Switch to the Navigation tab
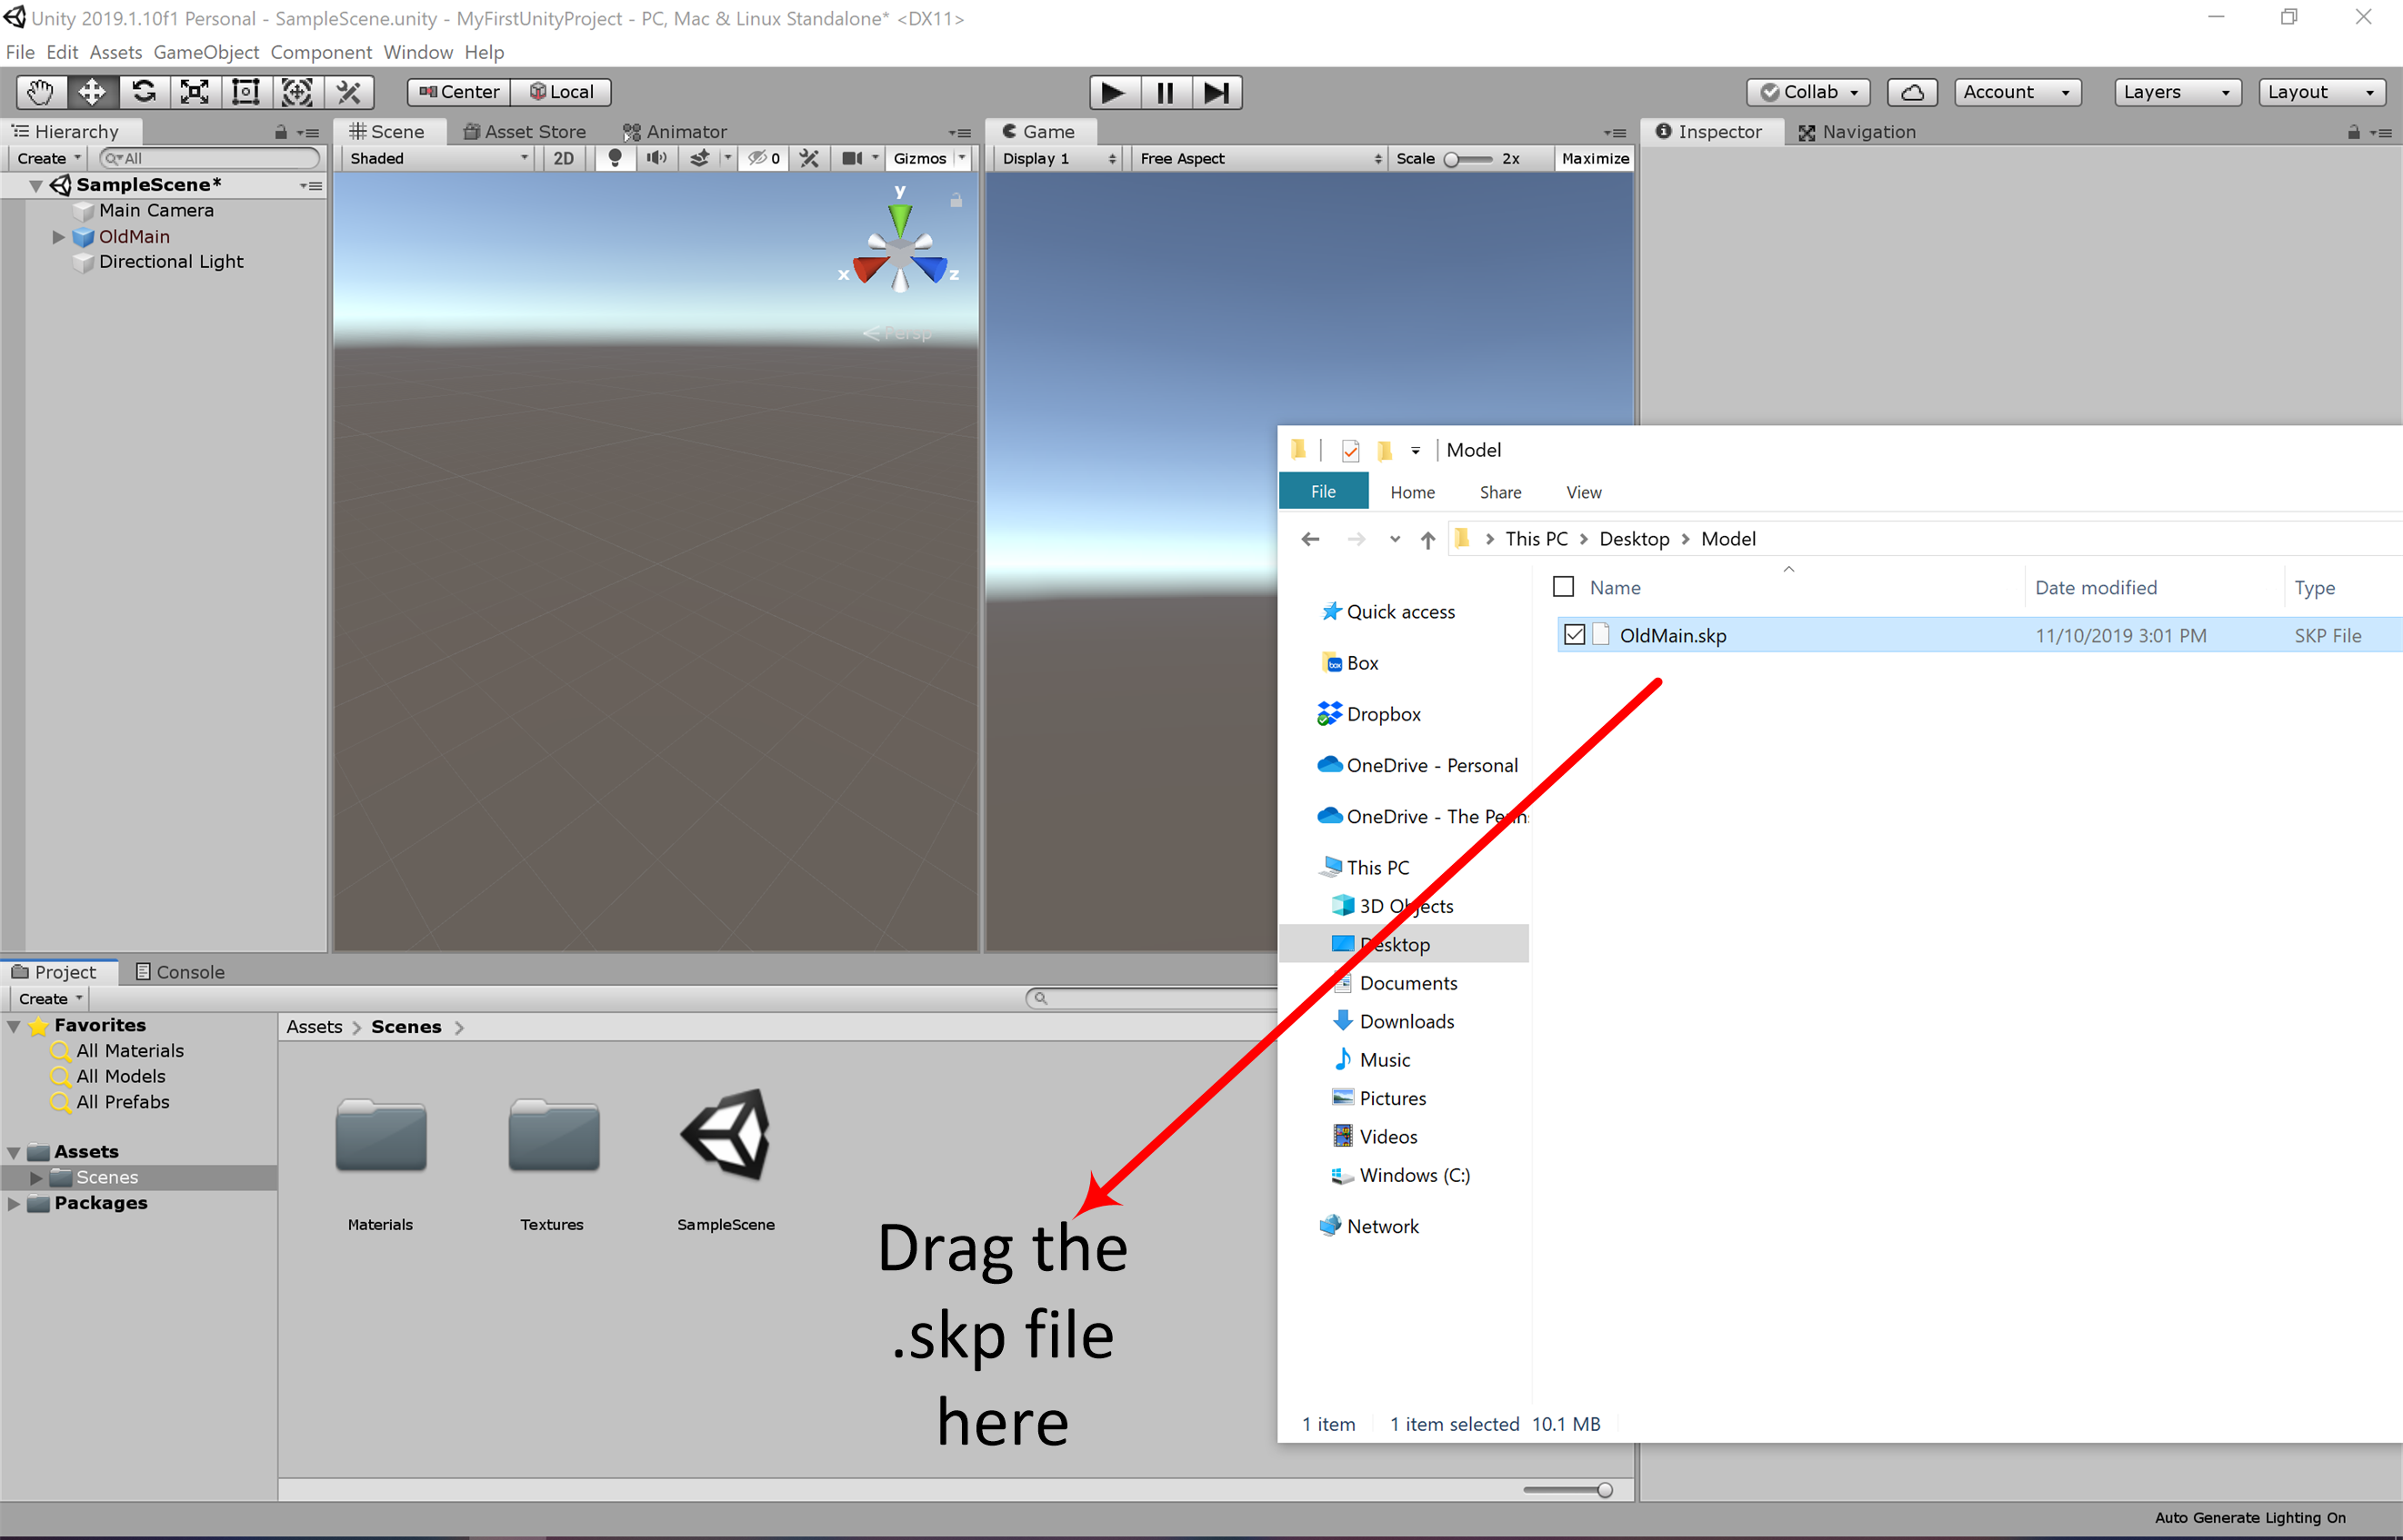This screenshot has height=1540, width=2403. (x=1857, y=132)
